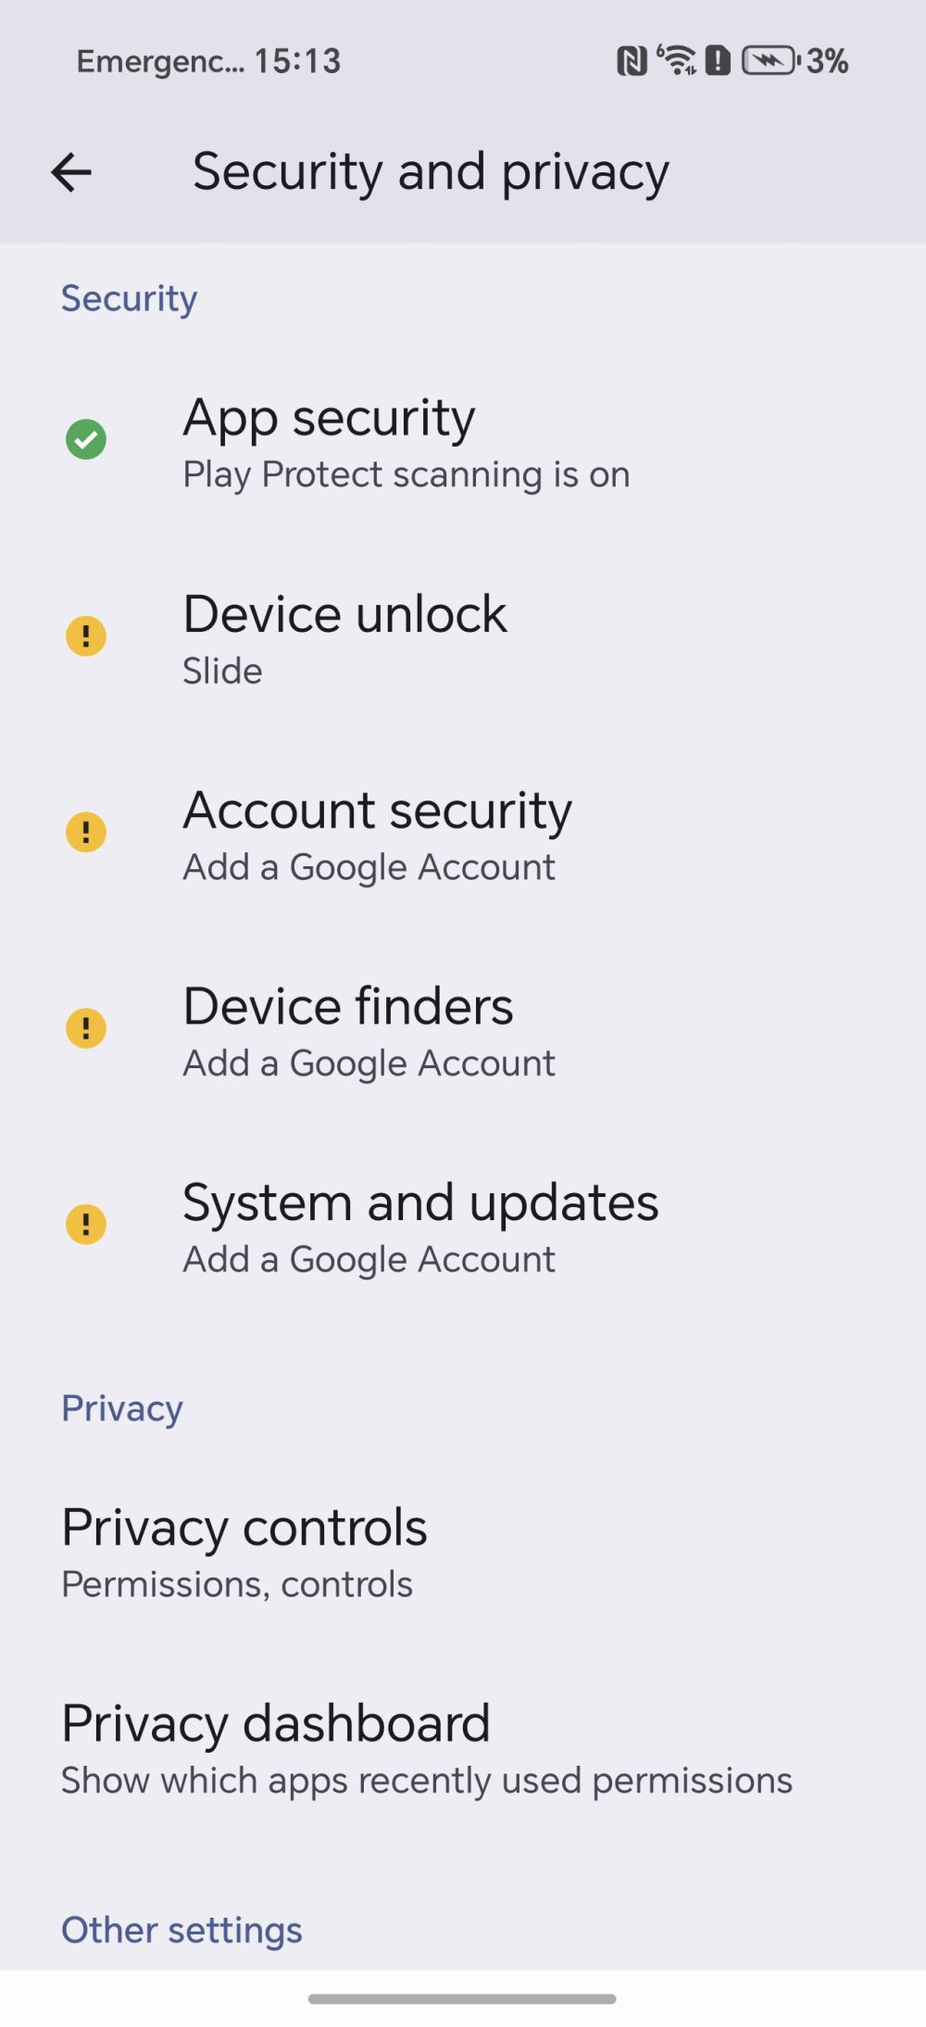Screen dimensions: 926x2027
Task: Open App security settings
Action: 463,441
